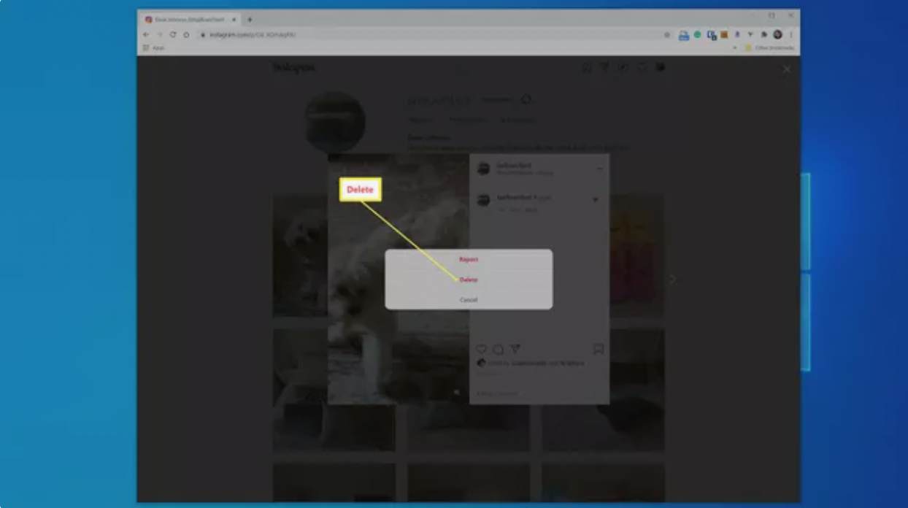The width and height of the screenshot is (908, 508).
Task: Open the Chrome three-dot menu
Action: (790, 34)
